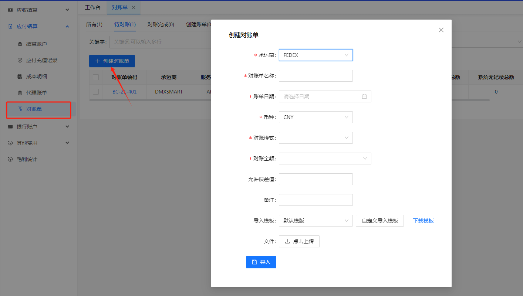
Task: Open the 承运商 FEDEX dropdown
Action: [x=316, y=55]
